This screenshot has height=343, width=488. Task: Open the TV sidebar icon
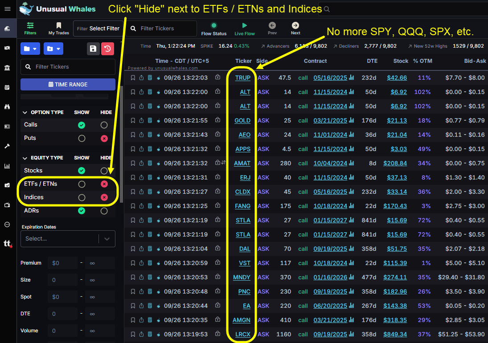coord(7,205)
